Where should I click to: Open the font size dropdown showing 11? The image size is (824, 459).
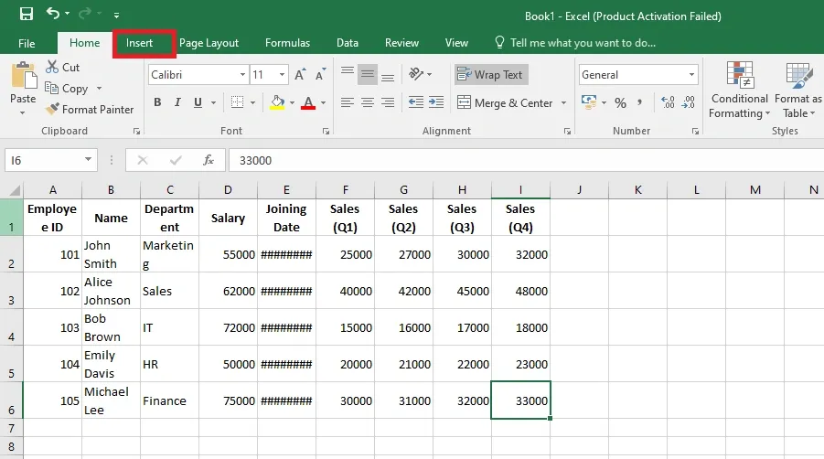(282, 75)
